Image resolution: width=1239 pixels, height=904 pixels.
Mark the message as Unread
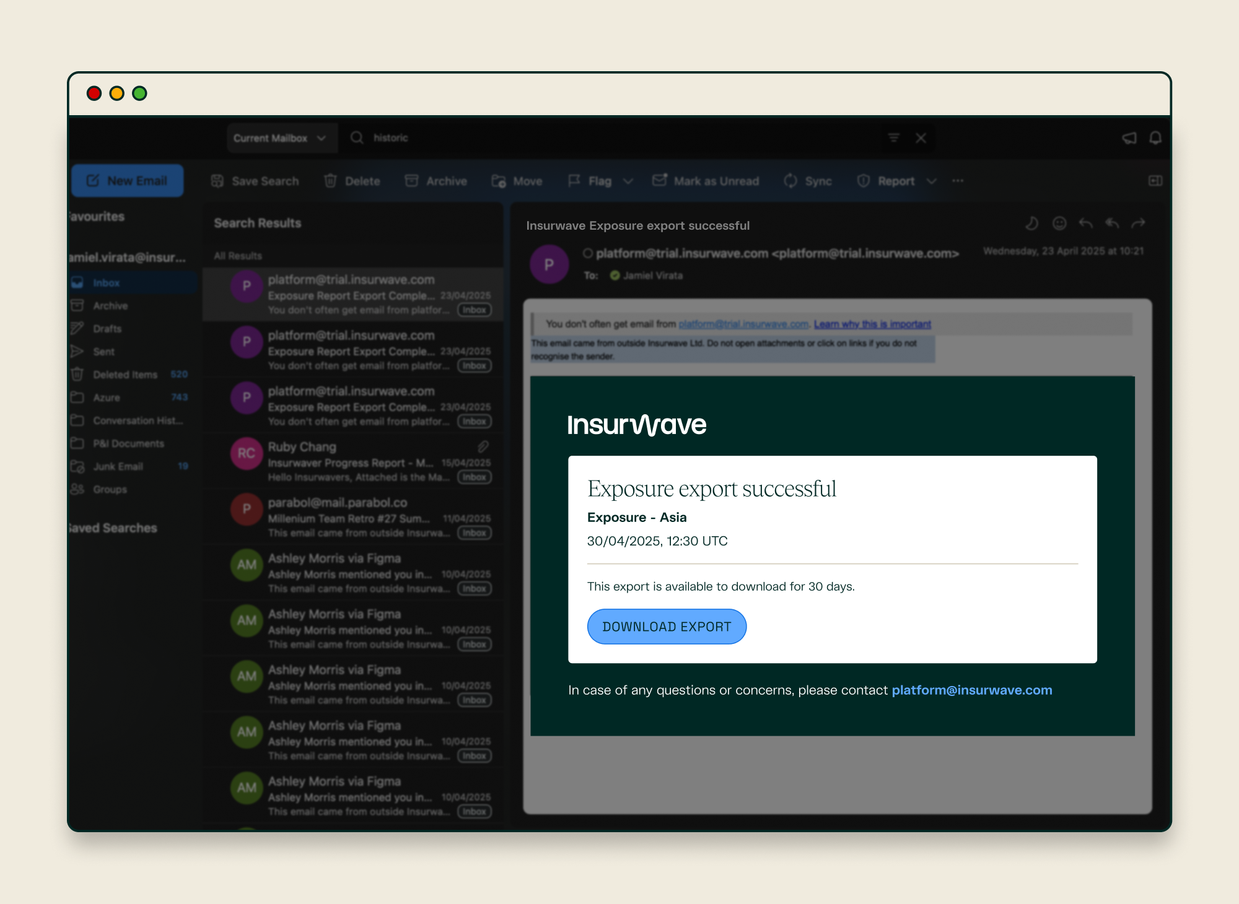click(706, 181)
